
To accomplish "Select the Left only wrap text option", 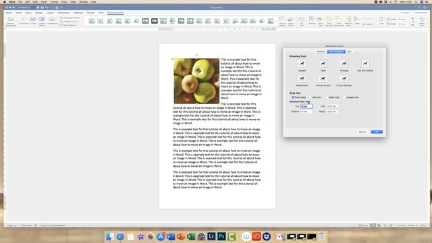I will coord(315,97).
